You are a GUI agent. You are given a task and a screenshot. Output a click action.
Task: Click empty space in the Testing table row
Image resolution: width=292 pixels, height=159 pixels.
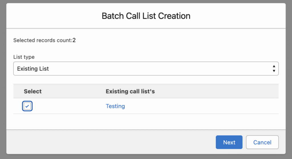pyautogui.click(x=200, y=106)
